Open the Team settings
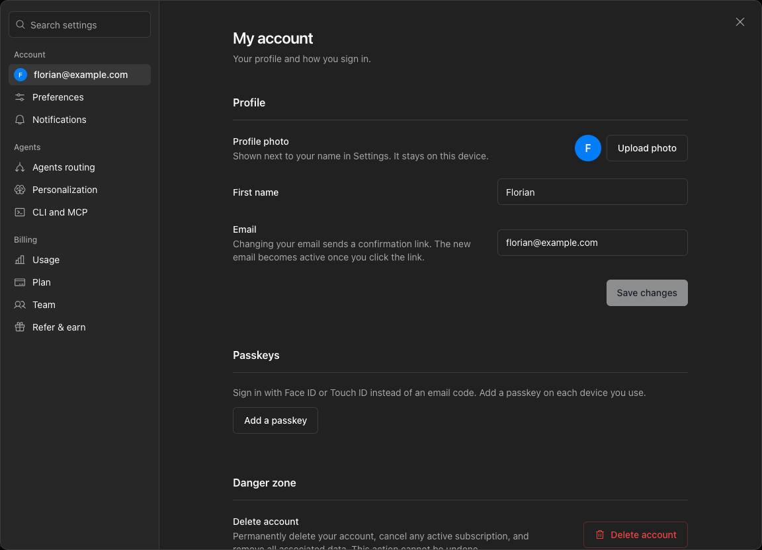The width and height of the screenshot is (762, 550). pos(79,305)
